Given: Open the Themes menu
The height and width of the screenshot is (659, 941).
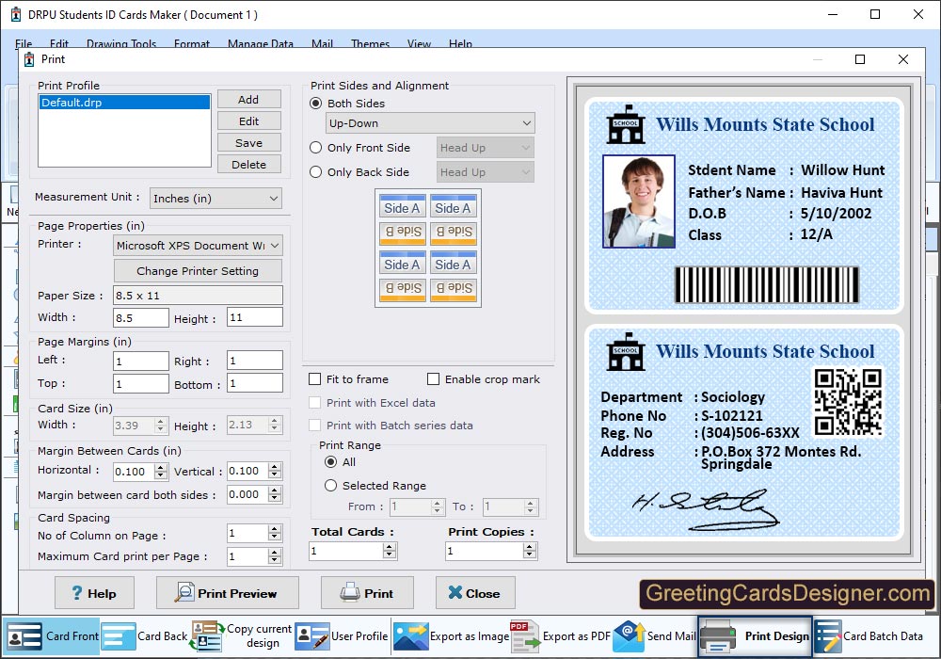Looking at the screenshot, I should [x=370, y=44].
